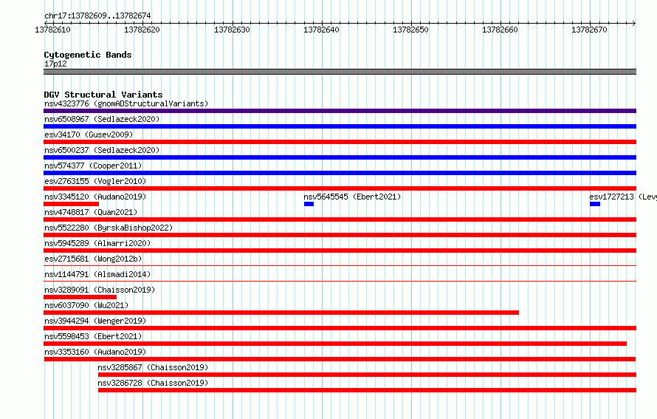Click ruler position 13782670
Viewport: 657px width, 419px height.
click(x=590, y=30)
